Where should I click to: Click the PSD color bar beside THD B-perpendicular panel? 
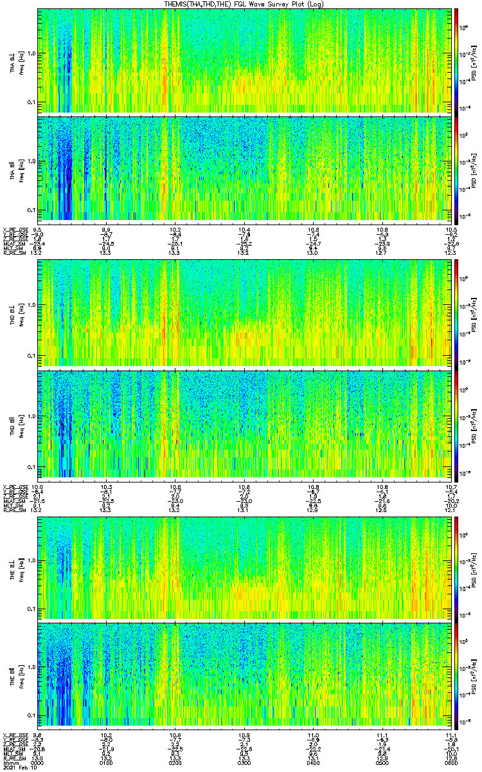tap(457, 314)
